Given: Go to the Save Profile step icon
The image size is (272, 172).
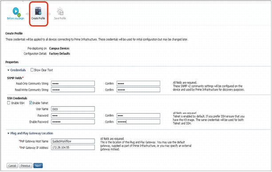Looking at the screenshot, I should pyautogui.click(x=60, y=12).
